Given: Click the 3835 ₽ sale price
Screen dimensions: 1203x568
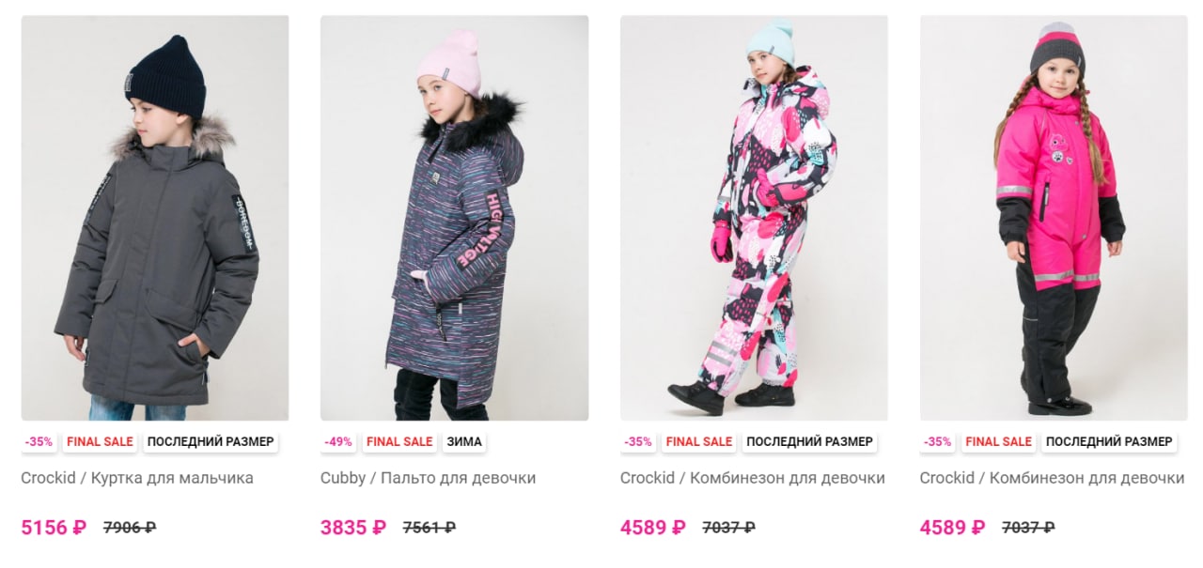Looking at the screenshot, I should [353, 527].
